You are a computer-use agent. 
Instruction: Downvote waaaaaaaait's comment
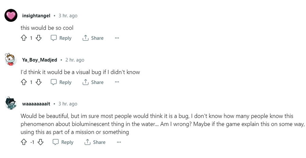click(x=40, y=142)
